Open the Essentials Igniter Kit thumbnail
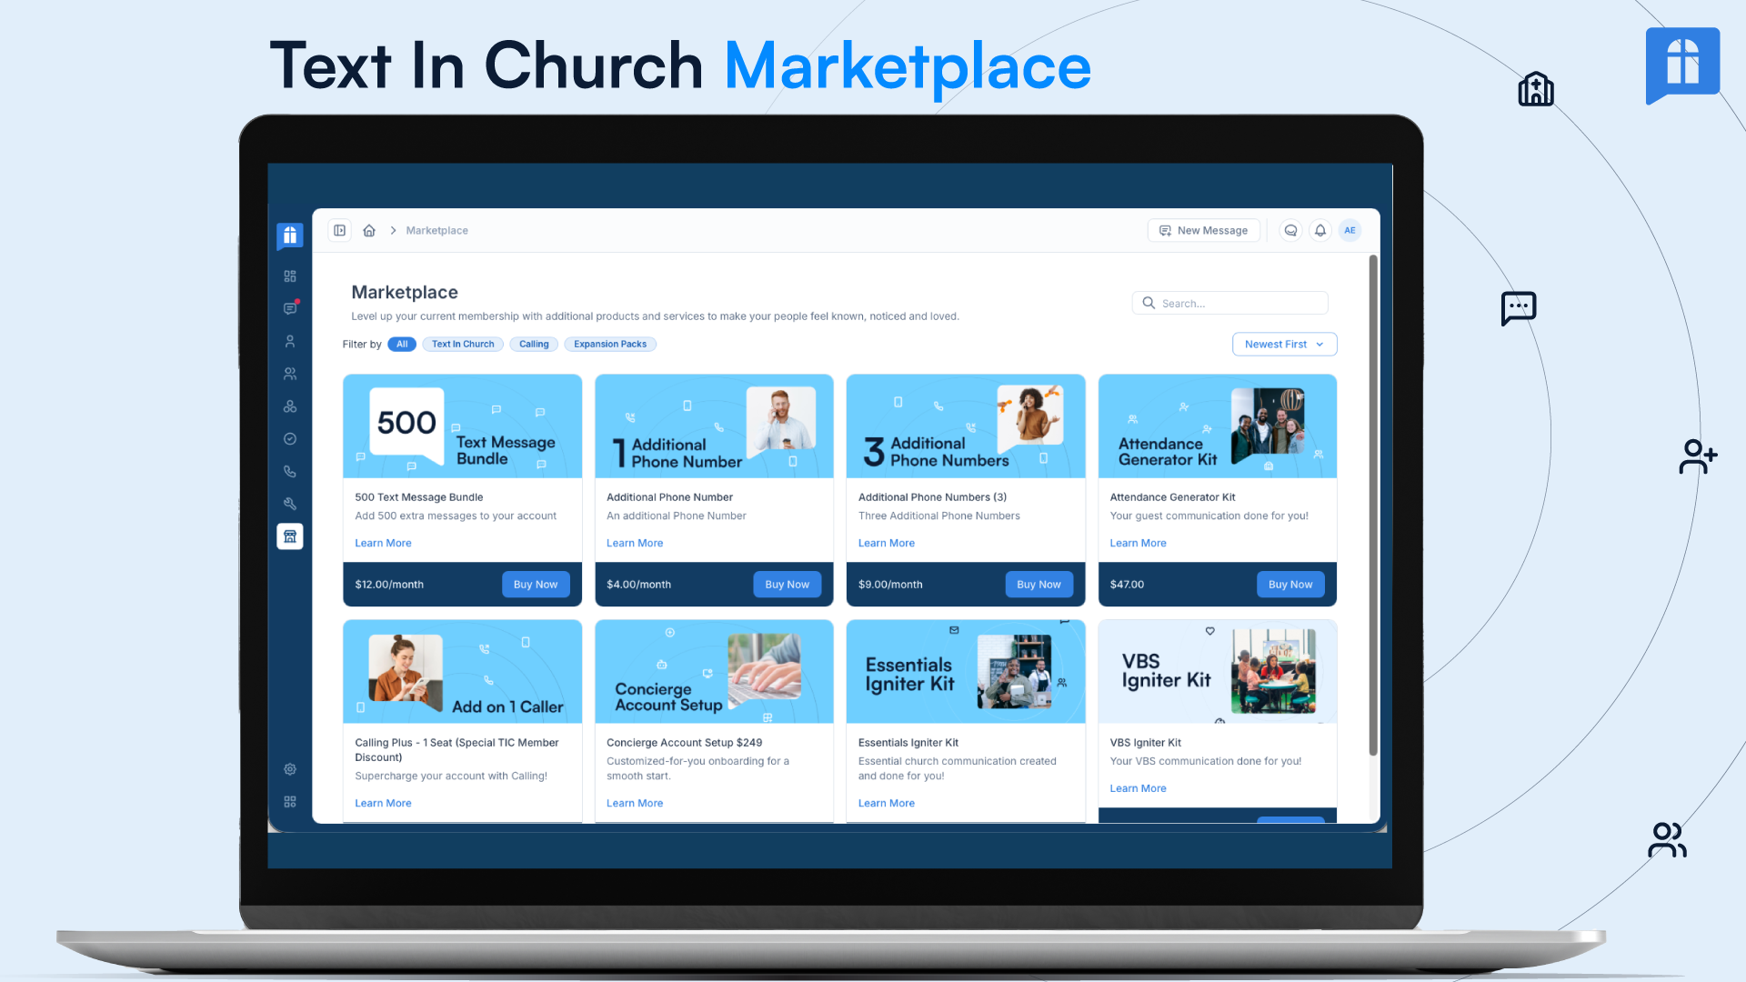Viewport: 1746px width, 982px height. coord(966,672)
